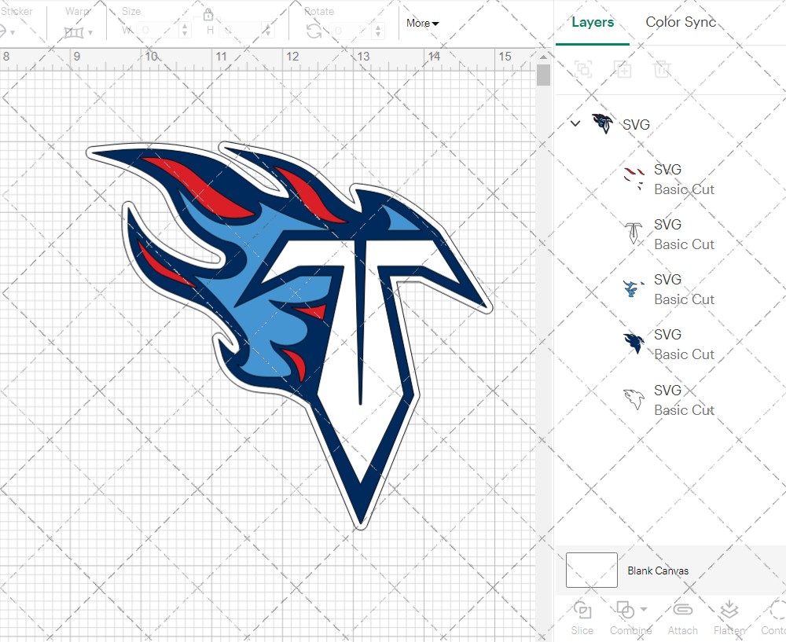Click the canvas vertical scrollbar thumb
786x642 pixels.
coord(543,75)
